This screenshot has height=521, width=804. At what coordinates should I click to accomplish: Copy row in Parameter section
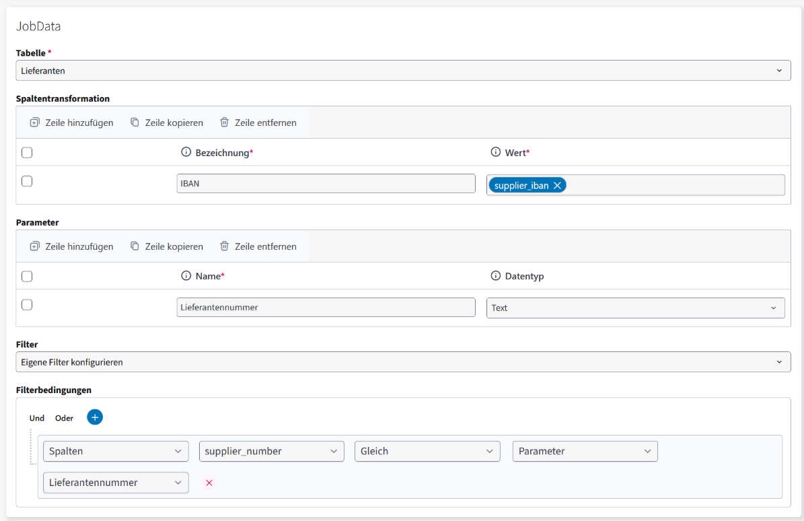point(167,246)
